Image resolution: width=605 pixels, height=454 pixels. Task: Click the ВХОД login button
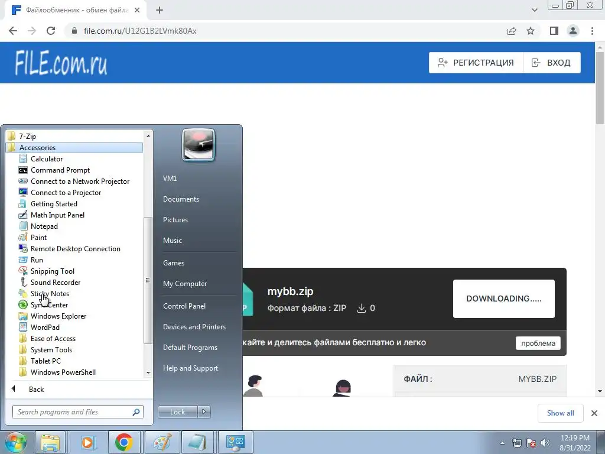pyautogui.click(x=552, y=63)
